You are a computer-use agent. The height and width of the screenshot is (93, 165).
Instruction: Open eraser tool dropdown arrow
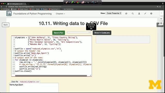(85, 2)
